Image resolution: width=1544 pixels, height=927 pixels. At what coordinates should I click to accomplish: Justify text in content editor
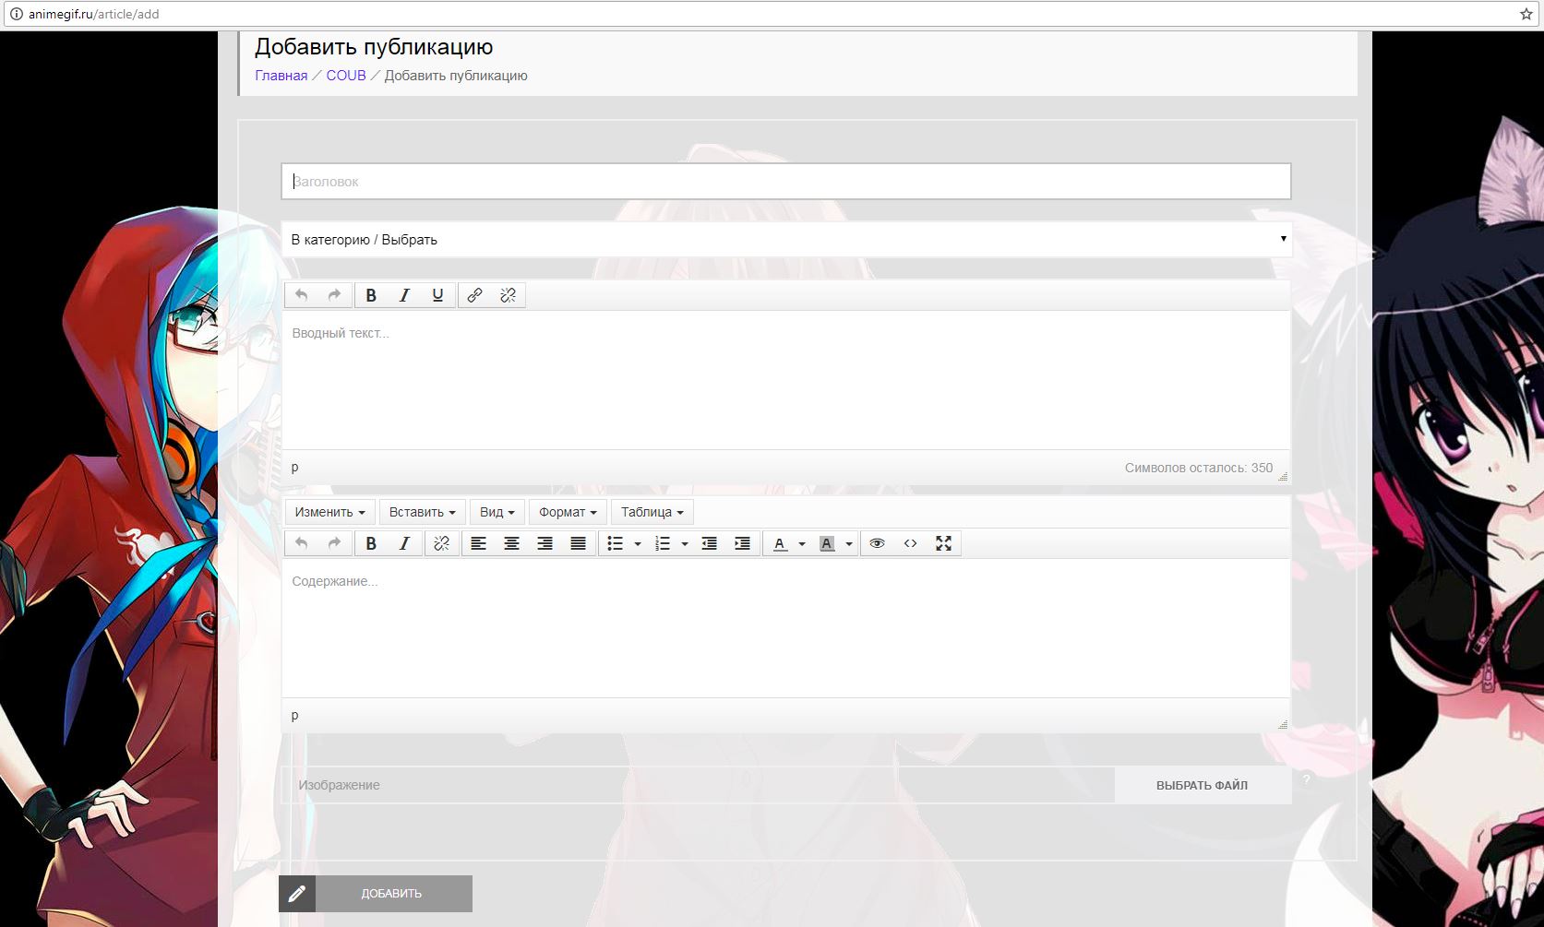point(578,543)
